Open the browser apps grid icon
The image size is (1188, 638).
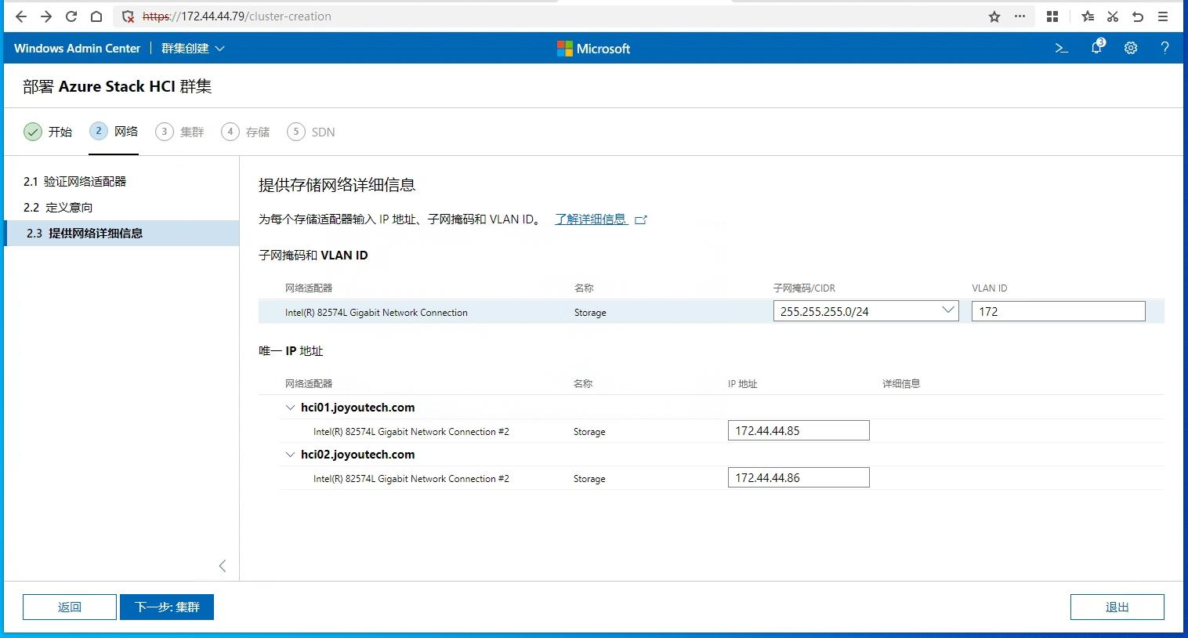[1052, 16]
